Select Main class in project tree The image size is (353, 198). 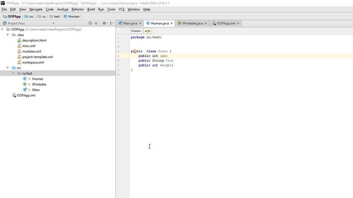[x=36, y=90]
